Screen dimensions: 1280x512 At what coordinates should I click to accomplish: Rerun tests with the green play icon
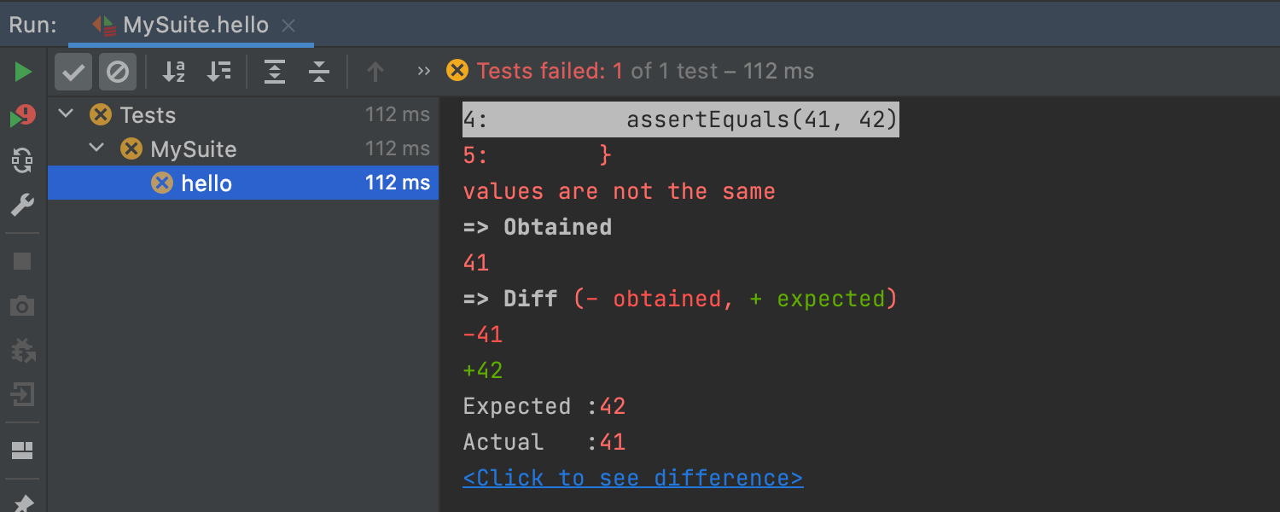click(x=23, y=72)
